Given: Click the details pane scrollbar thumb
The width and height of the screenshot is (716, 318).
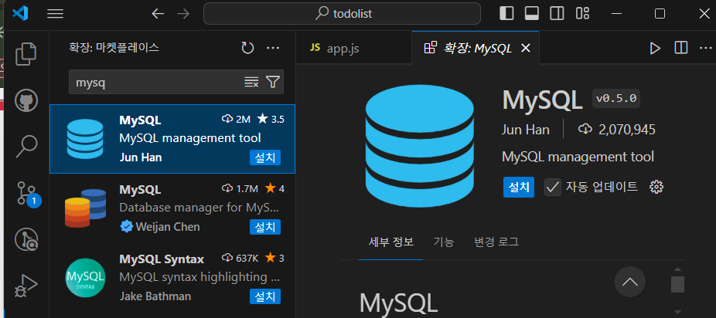Looking at the screenshot, I should pyautogui.click(x=677, y=284).
